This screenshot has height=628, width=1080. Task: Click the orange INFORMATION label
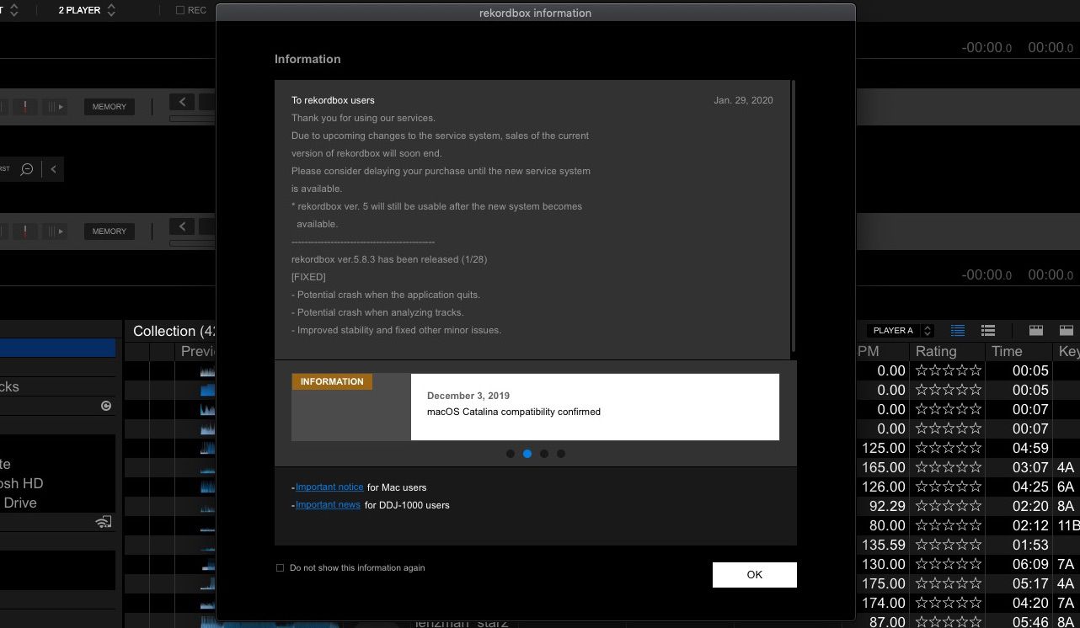(332, 382)
